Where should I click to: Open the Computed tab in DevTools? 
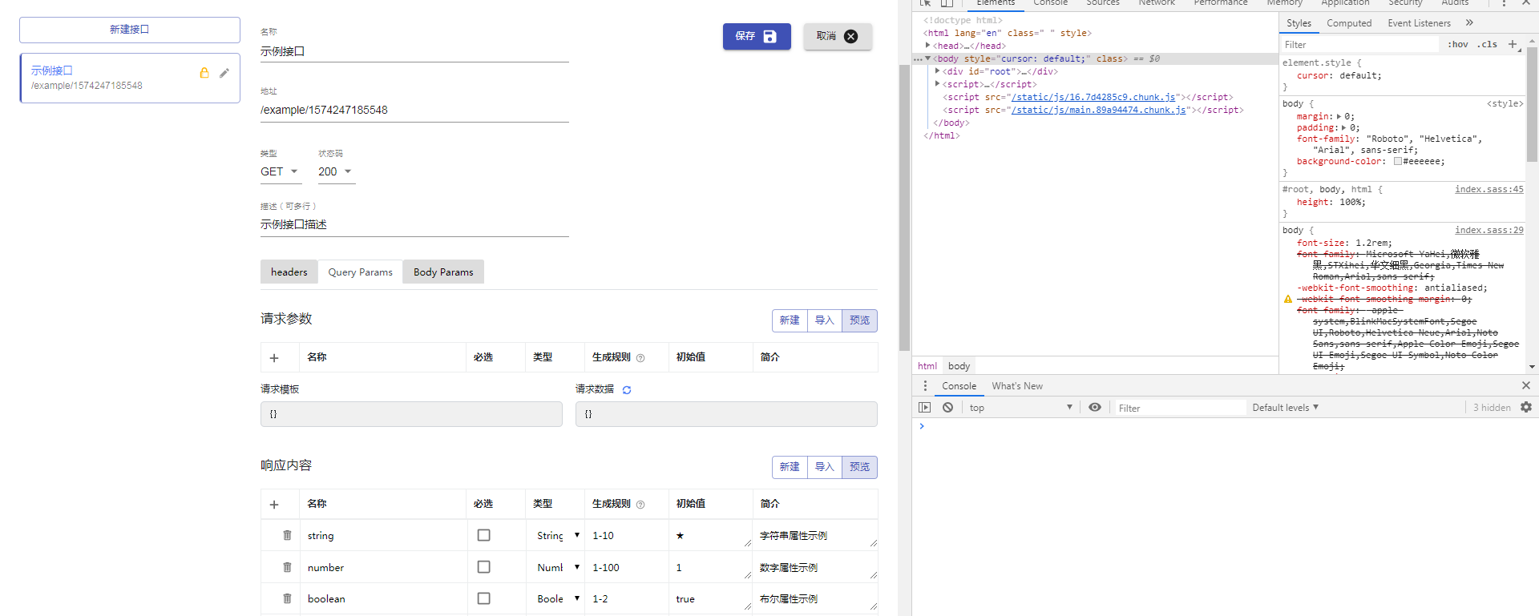tap(1349, 23)
